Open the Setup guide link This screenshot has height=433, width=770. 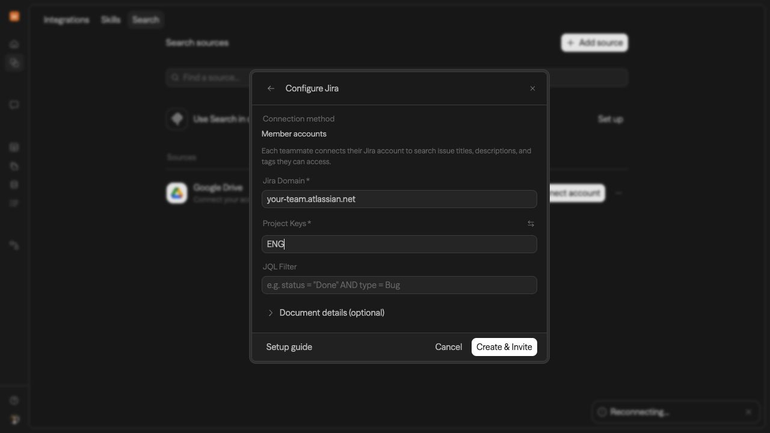(x=289, y=347)
